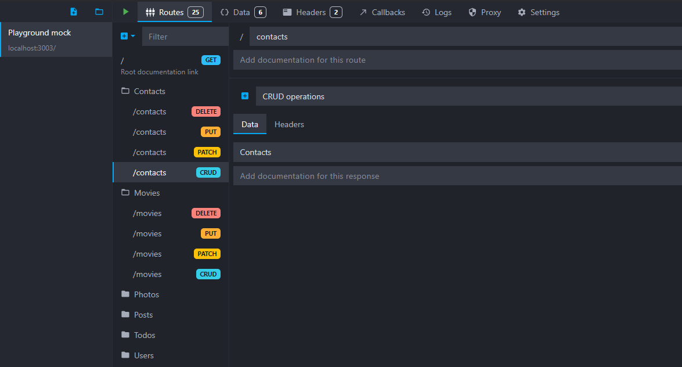Image resolution: width=682 pixels, height=367 pixels.
Task: Click the new environment file icon
Action: [x=74, y=12]
